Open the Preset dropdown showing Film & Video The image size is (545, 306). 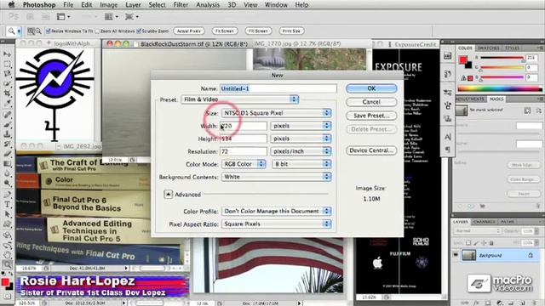point(240,99)
